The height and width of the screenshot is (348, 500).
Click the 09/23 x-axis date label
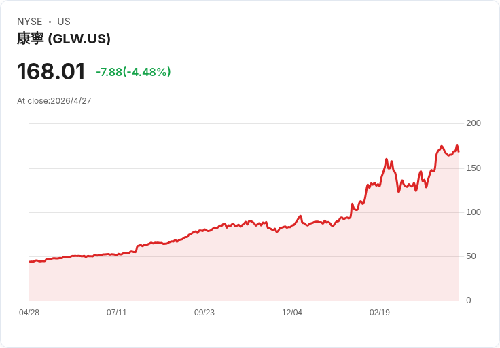[204, 313]
